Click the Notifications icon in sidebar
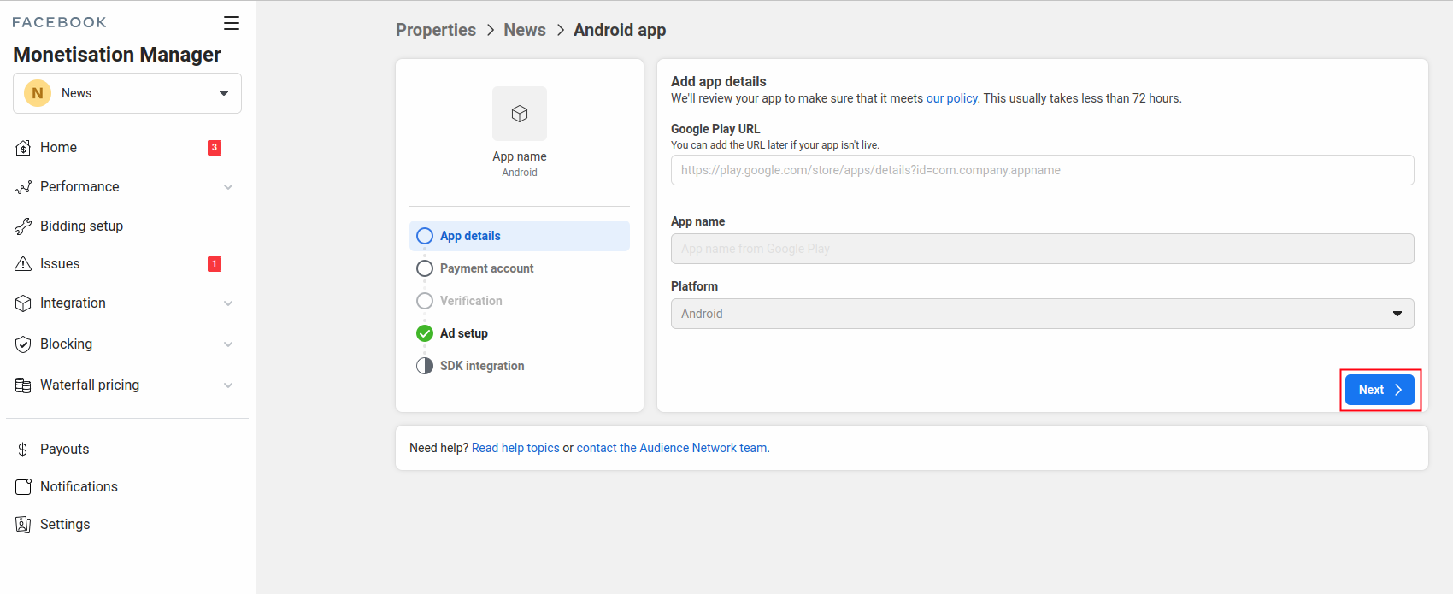This screenshot has height=594, width=1453. coord(23,487)
